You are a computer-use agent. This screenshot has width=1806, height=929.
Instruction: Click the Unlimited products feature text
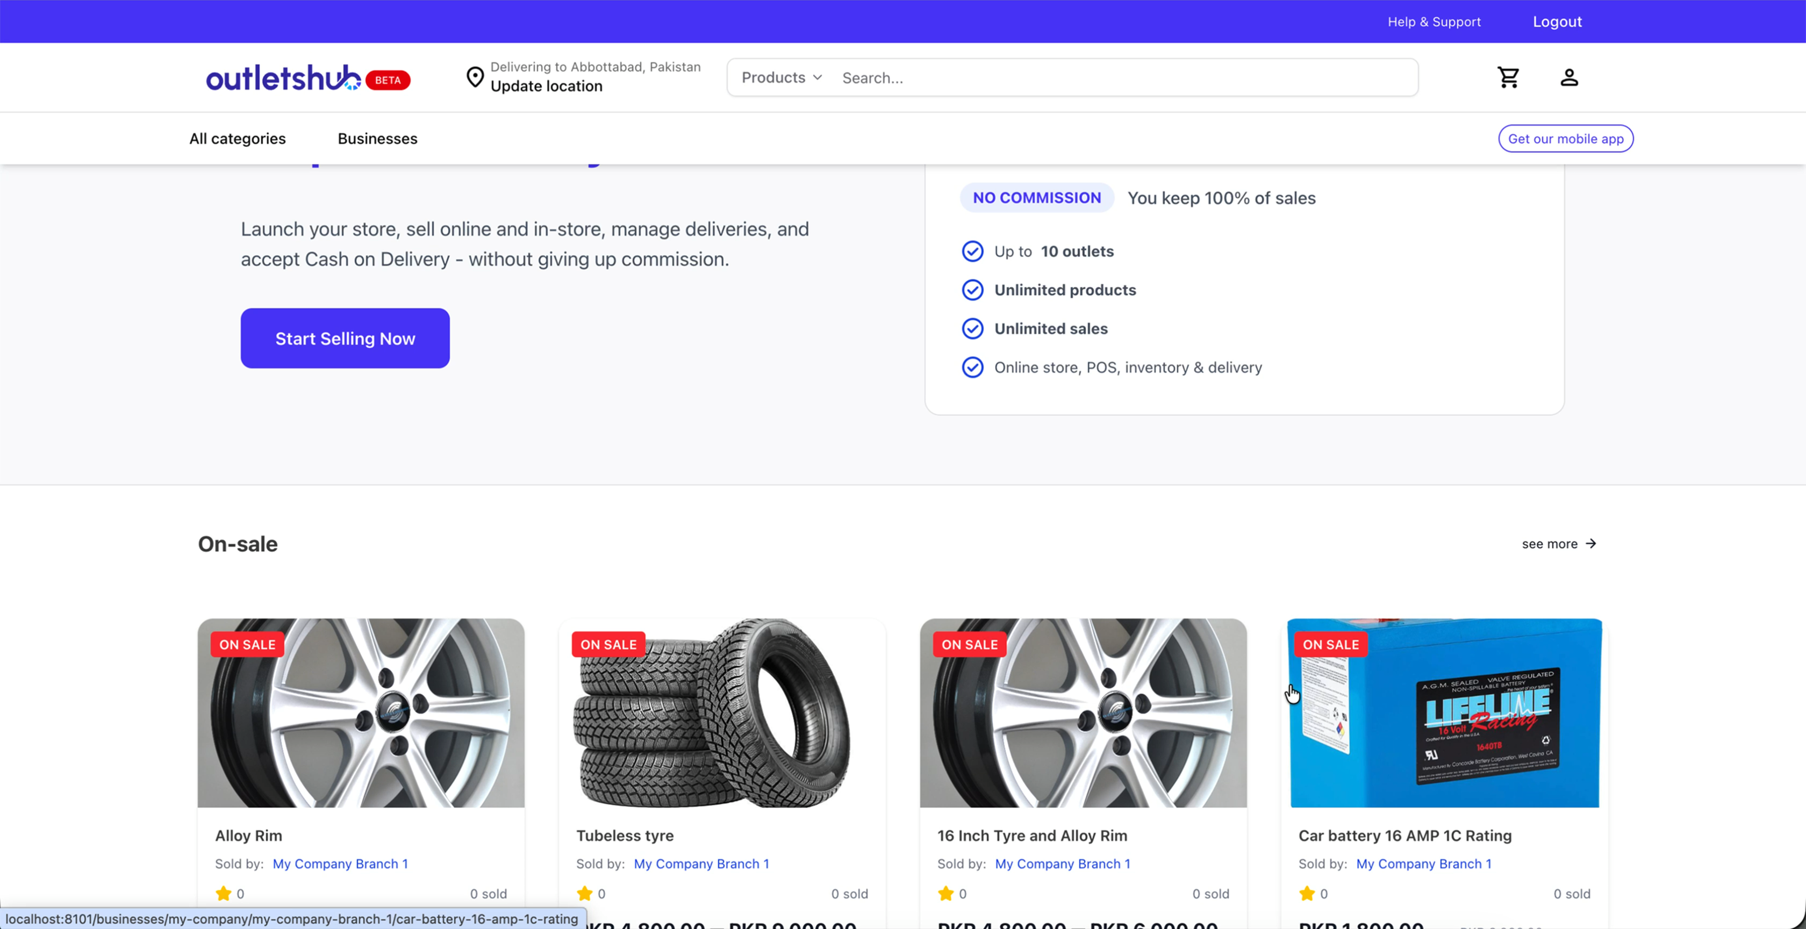point(1065,290)
